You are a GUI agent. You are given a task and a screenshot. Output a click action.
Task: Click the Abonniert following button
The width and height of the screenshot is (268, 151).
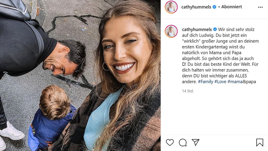[x=231, y=7]
